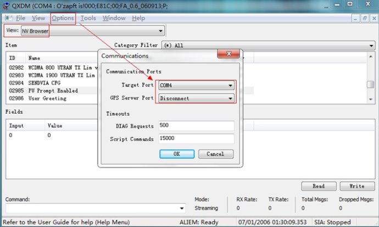This screenshot has width=379, height=227.
Task: Close the inner NV Browser child window
Action: click(374, 18)
